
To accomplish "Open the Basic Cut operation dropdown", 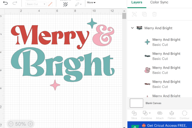I will pyautogui.click(x=36, y=4).
